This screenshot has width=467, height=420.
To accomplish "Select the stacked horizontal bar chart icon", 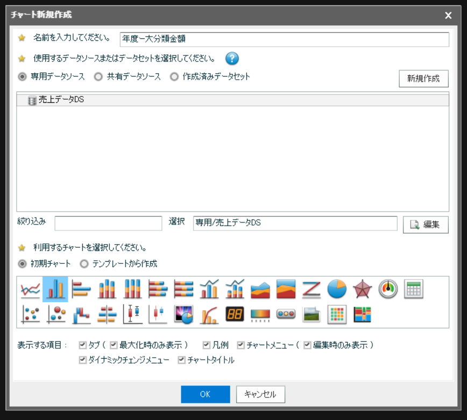I will pyautogui.click(x=158, y=289).
